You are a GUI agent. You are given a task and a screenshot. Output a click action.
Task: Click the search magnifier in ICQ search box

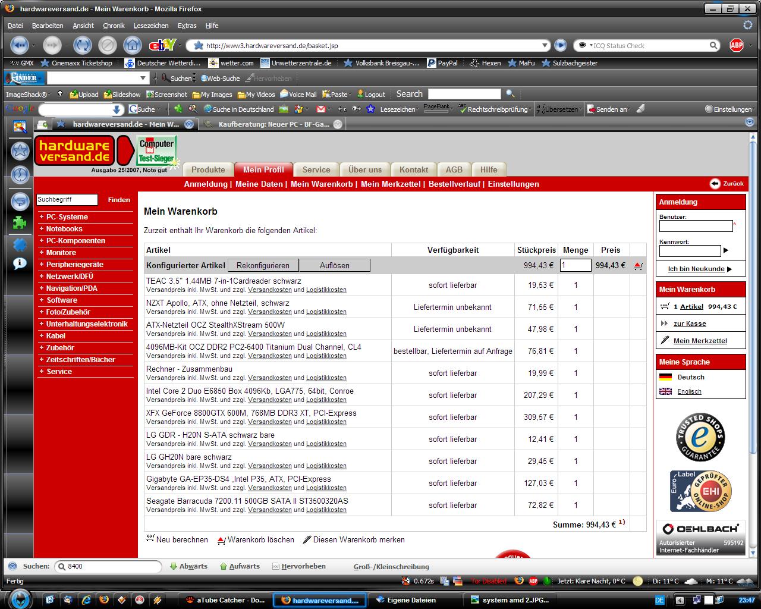(714, 45)
